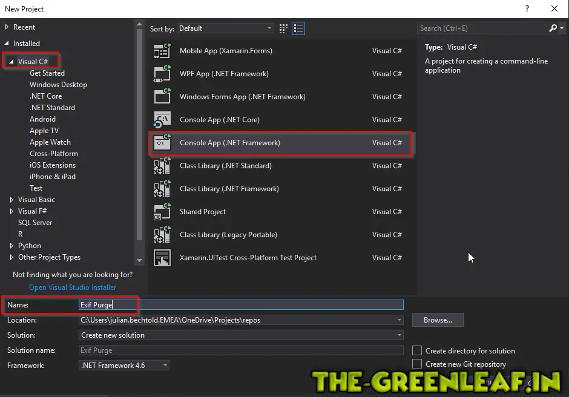The width and height of the screenshot is (569, 397).
Task: Click the template search box
Action: (482, 28)
